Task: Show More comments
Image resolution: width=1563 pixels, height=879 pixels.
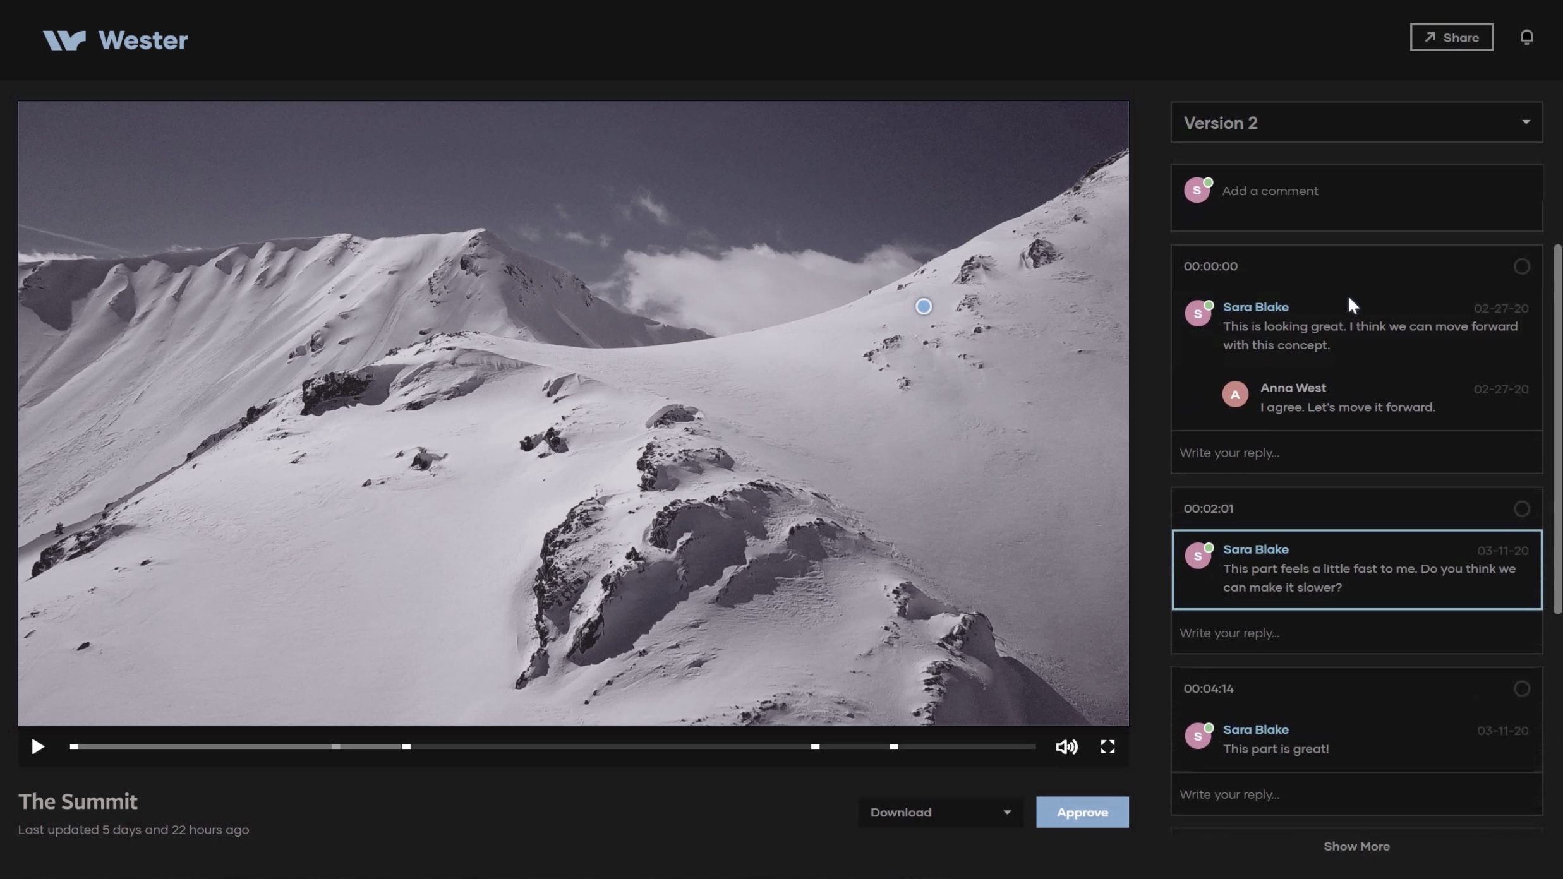Action: tap(1356, 846)
